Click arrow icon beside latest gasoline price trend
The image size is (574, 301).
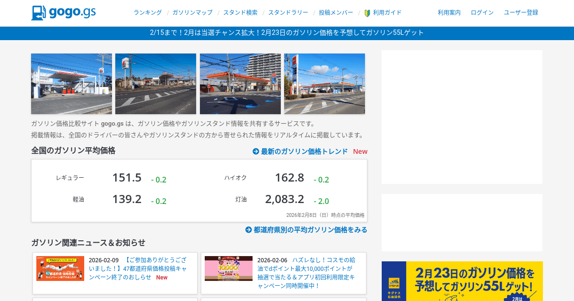[x=256, y=151]
